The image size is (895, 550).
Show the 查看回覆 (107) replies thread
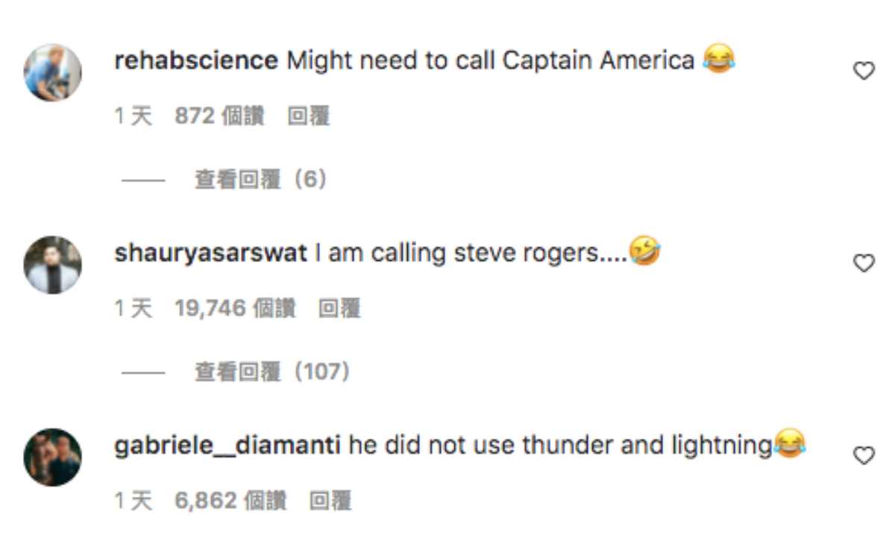pyautogui.click(x=271, y=372)
